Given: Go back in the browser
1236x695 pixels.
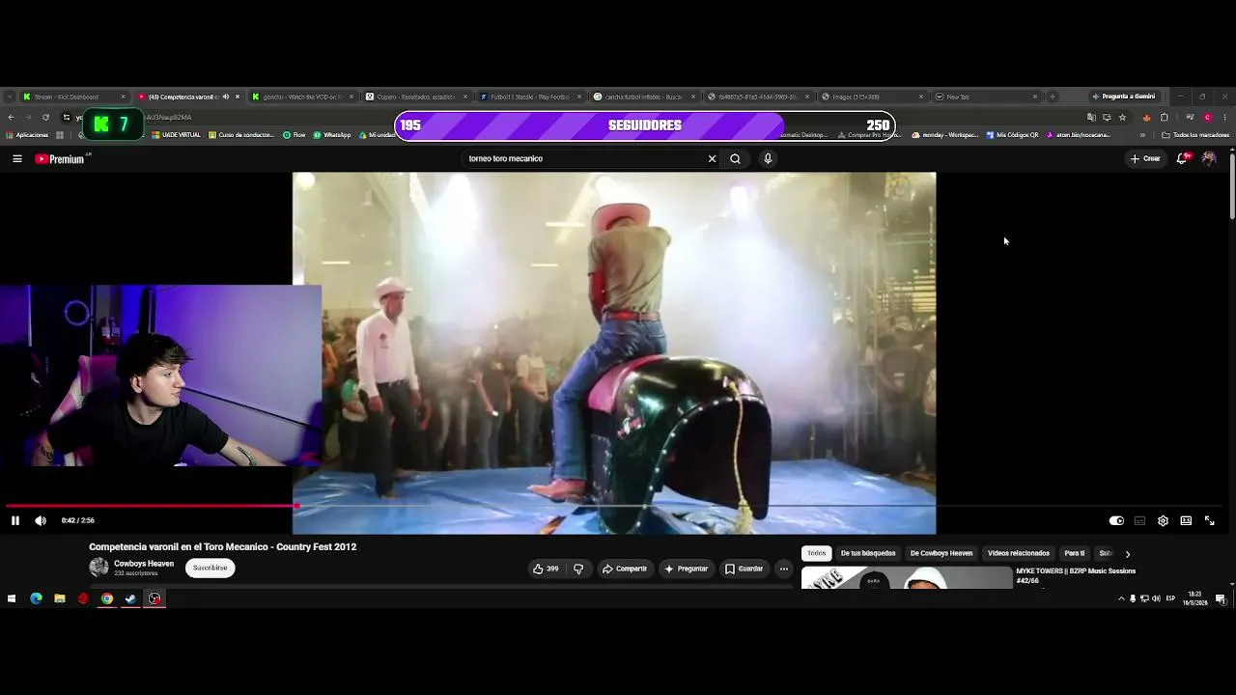Looking at the screenshot, I should click(11, 117).
